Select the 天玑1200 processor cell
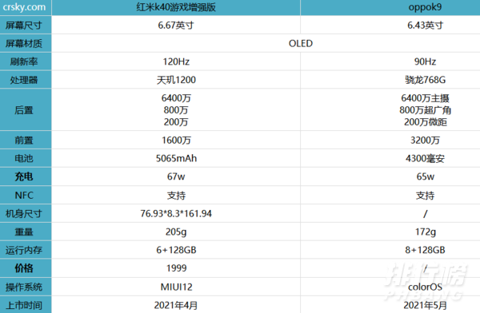This screenshot has width=480, height=313. [176, 80]
